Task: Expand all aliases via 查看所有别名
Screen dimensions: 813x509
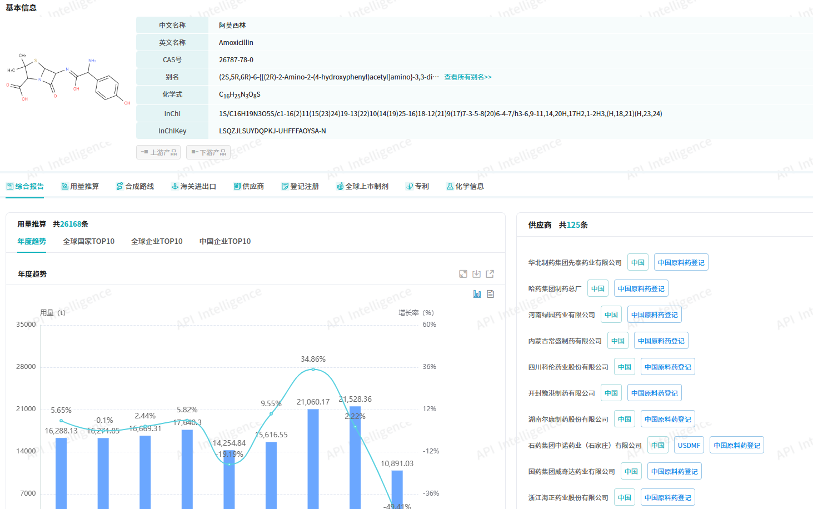Action: point(467,77)
